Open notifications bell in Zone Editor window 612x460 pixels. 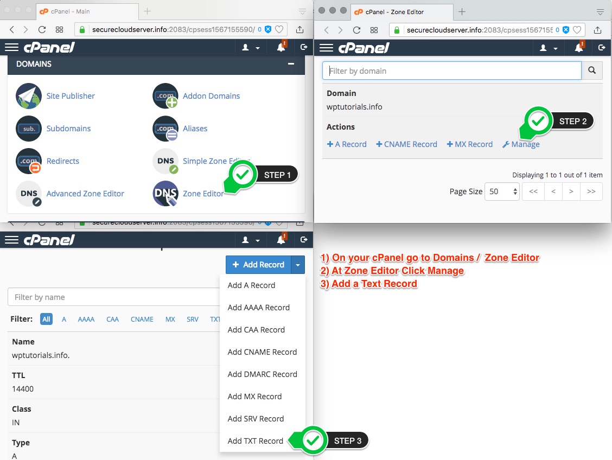pos(579,48)
